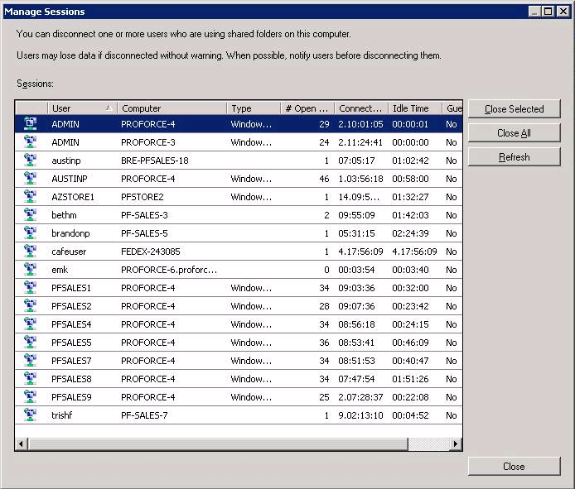Image resolution: width=575 pixels, height=489 pixels.
Task: Sort by # Open files column header
Action: [x=307, y=108]
